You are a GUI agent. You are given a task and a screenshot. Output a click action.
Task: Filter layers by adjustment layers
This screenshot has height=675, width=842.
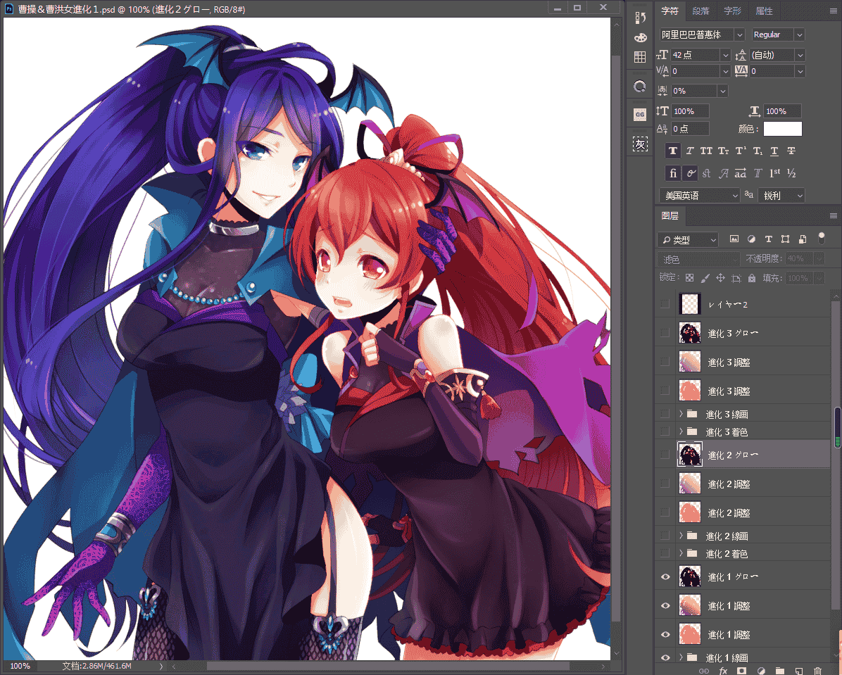(x=751, y=239)
